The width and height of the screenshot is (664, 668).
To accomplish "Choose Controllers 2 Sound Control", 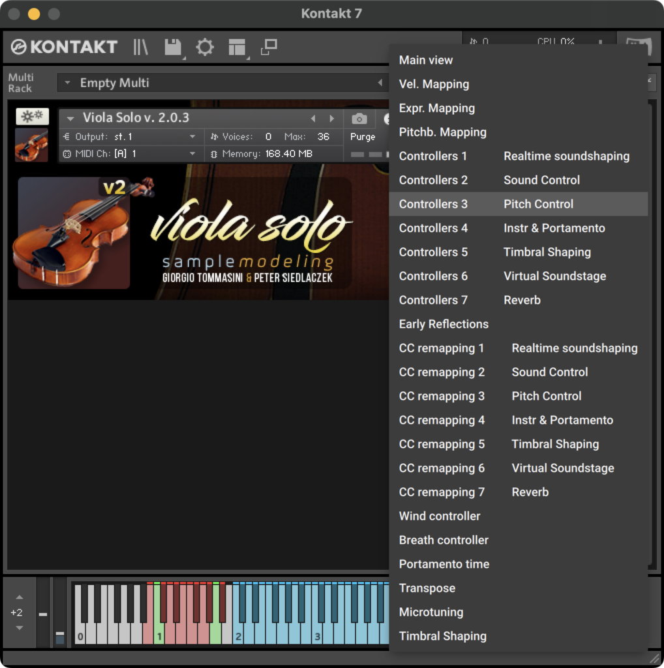I will (519, 180).
